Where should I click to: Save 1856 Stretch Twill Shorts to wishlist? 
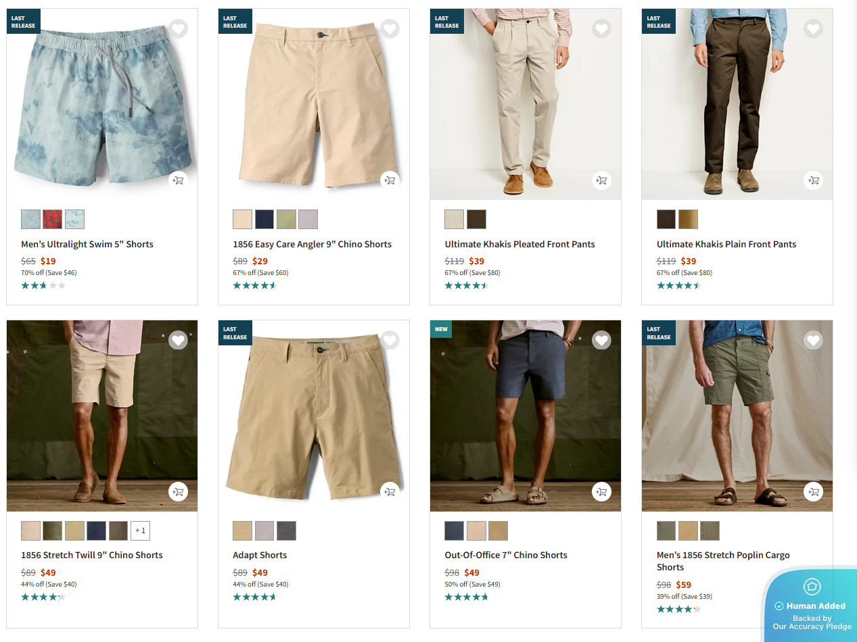178,340
